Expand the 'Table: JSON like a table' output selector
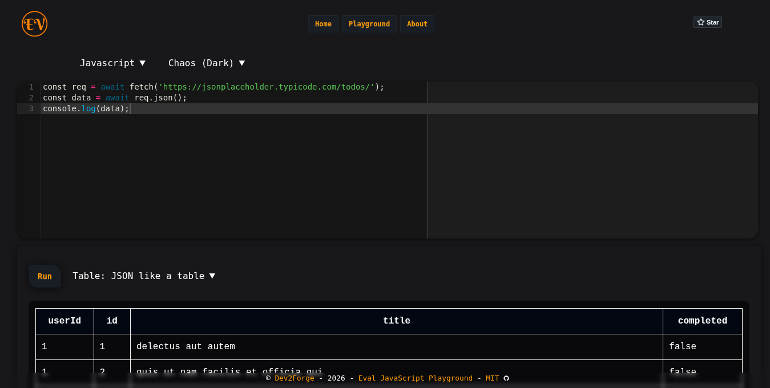 (144, 276)
